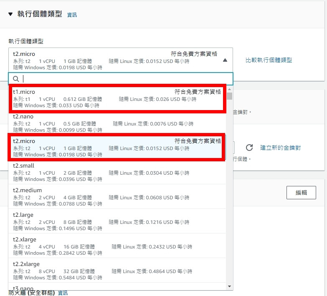The image size is (327, 296).
Task: Click the instance type search field
Action: (121, 79)
